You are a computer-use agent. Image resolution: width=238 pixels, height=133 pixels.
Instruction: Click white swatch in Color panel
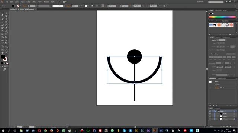[213, 14]
